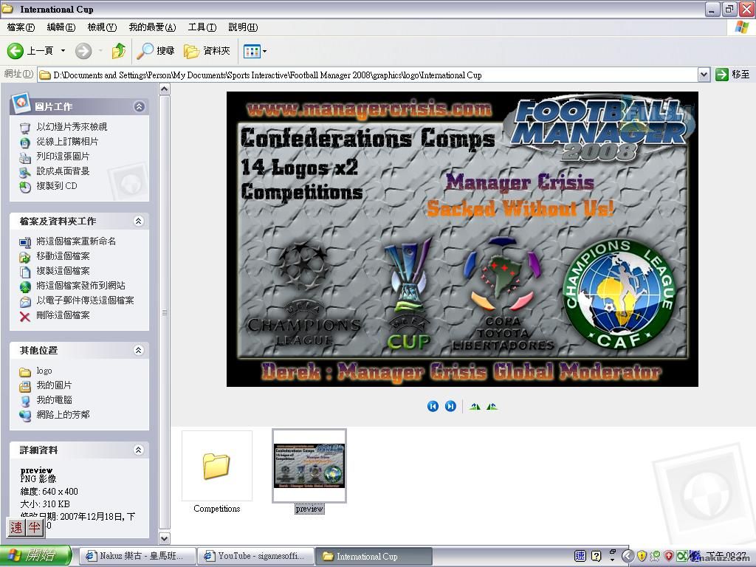Viewport: 756px width, 567px height.
Task: Click the 移至 Go button
Action: 732,75
